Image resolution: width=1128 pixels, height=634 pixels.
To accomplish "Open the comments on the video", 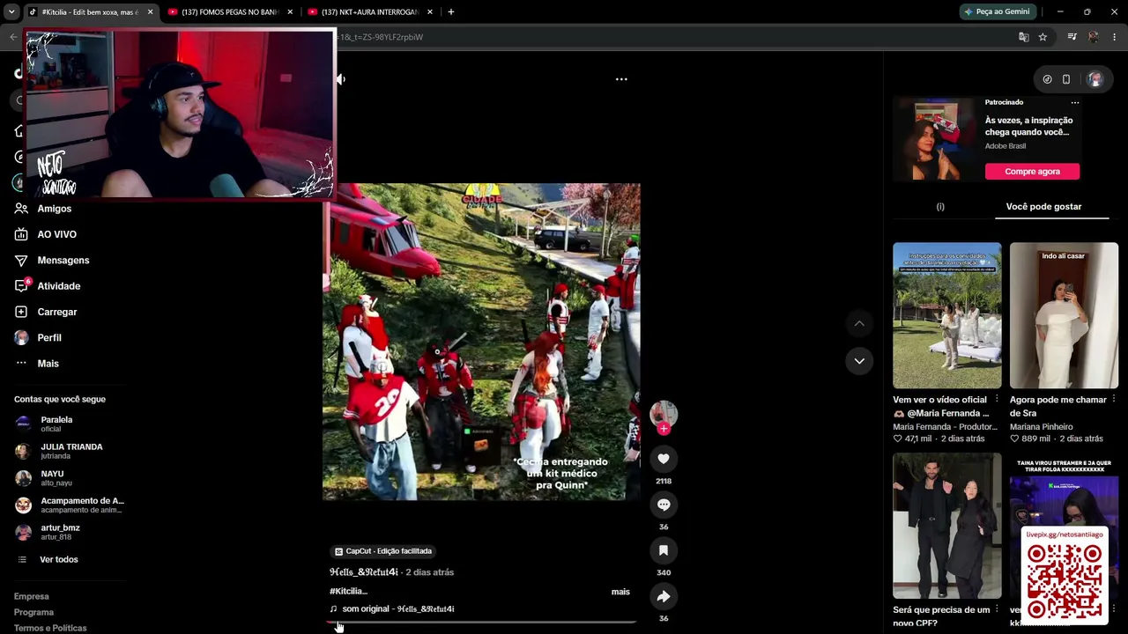I will pos(664,505).
